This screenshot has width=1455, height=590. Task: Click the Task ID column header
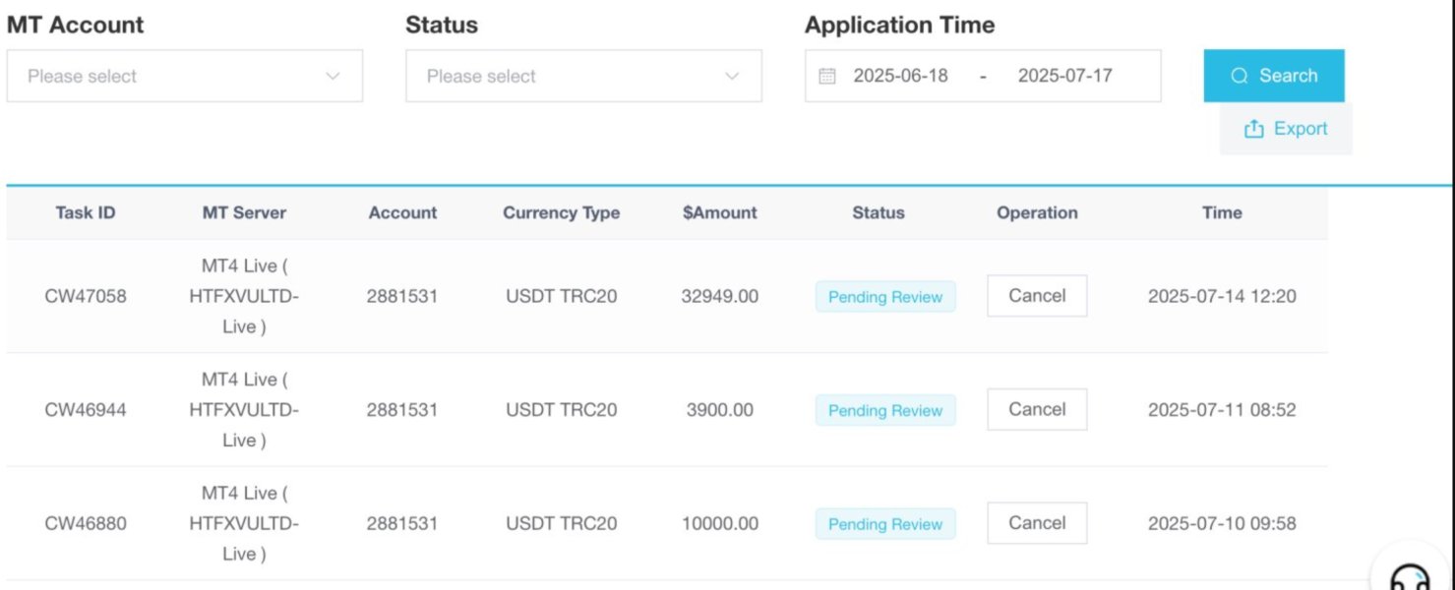tap(86, 212)
